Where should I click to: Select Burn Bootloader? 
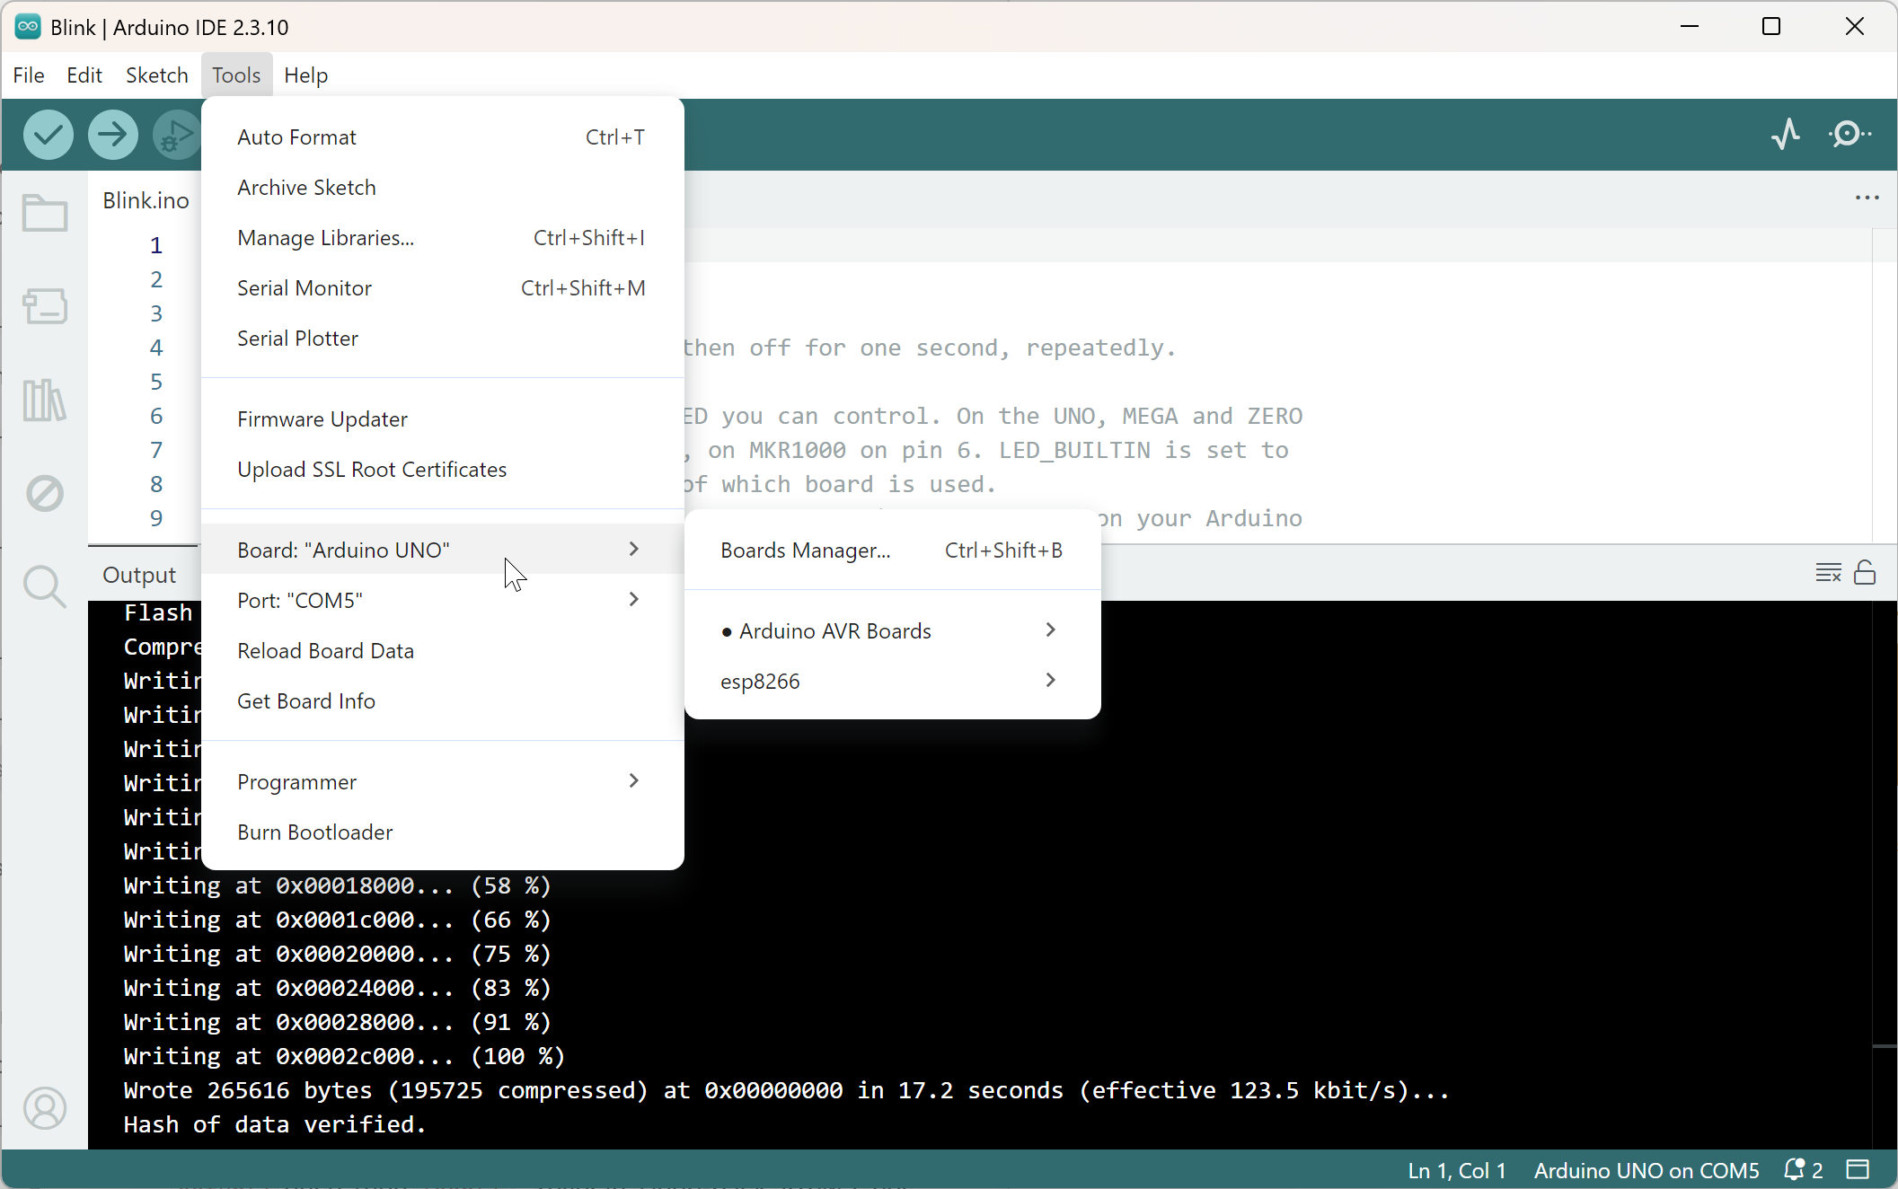[x=443, y=832]
